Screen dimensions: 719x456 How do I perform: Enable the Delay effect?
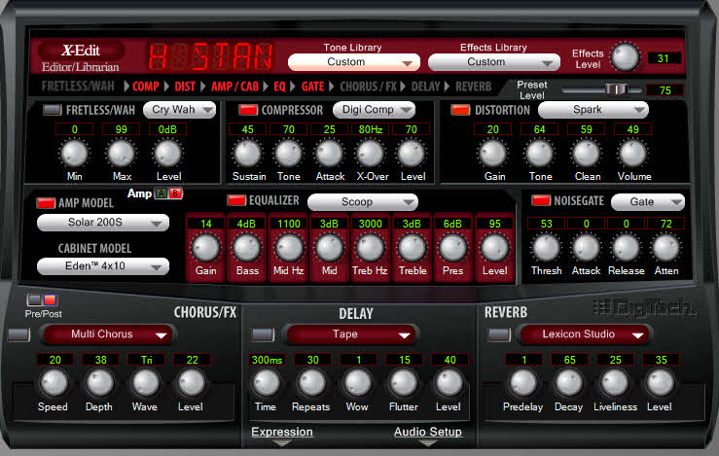pyautogui.click(x=264, y=334)
